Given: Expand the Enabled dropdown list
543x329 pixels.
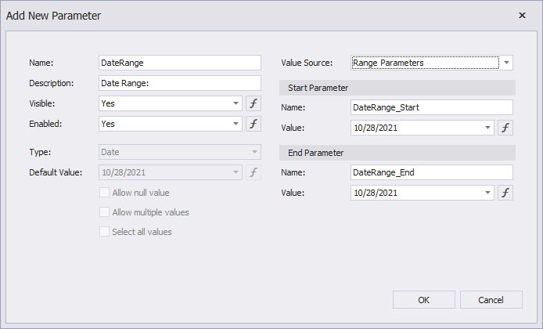Looking at the screenshot, I should coord(236,124).
